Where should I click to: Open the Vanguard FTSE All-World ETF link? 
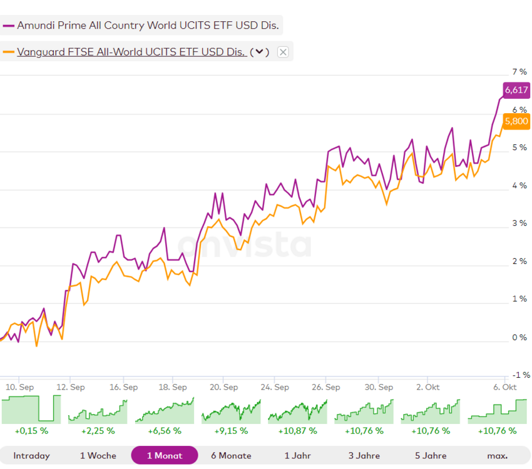tap(131, 53)
